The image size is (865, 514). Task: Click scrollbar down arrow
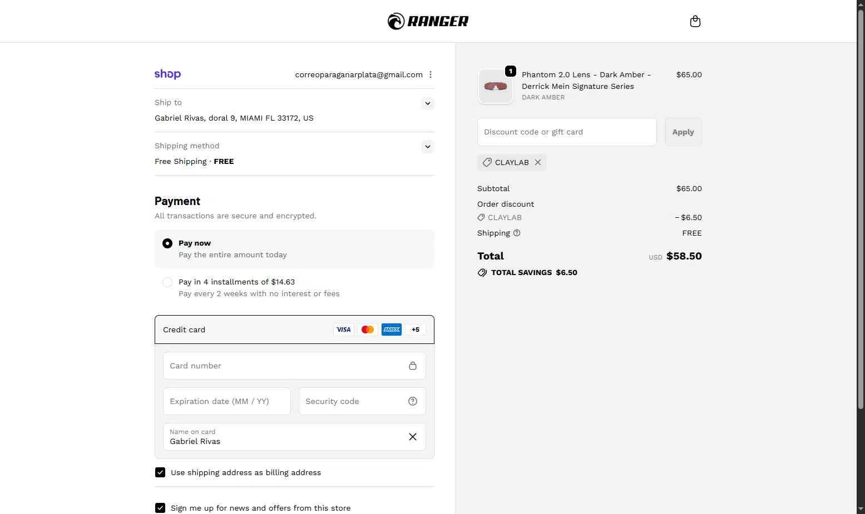coord(861,509)
